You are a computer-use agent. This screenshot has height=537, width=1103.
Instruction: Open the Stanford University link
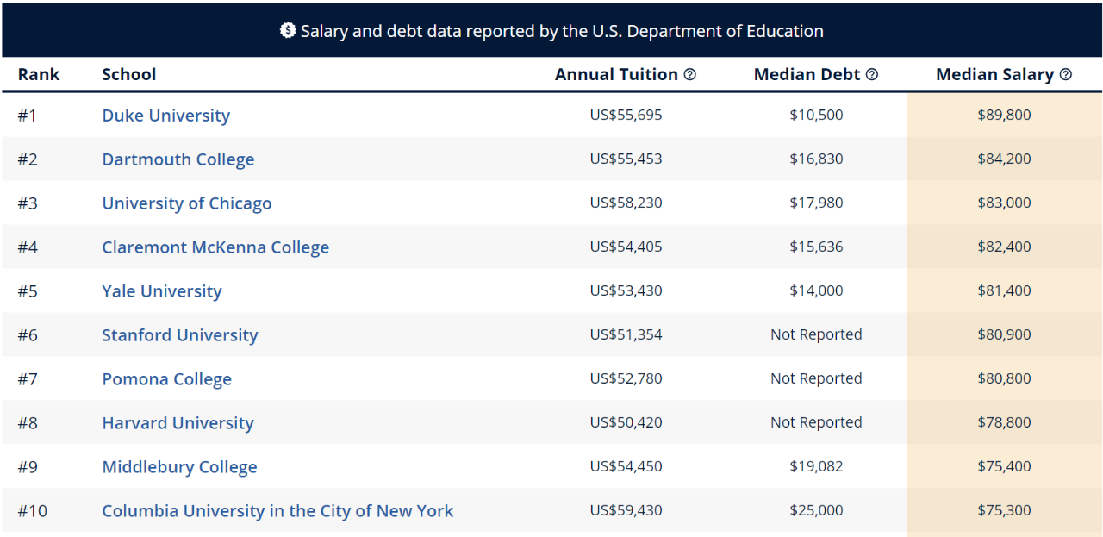coord(180,335)
